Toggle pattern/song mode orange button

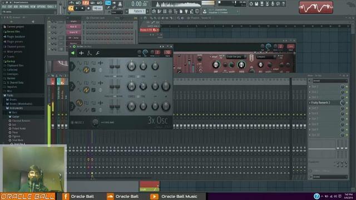pos(71,8)
